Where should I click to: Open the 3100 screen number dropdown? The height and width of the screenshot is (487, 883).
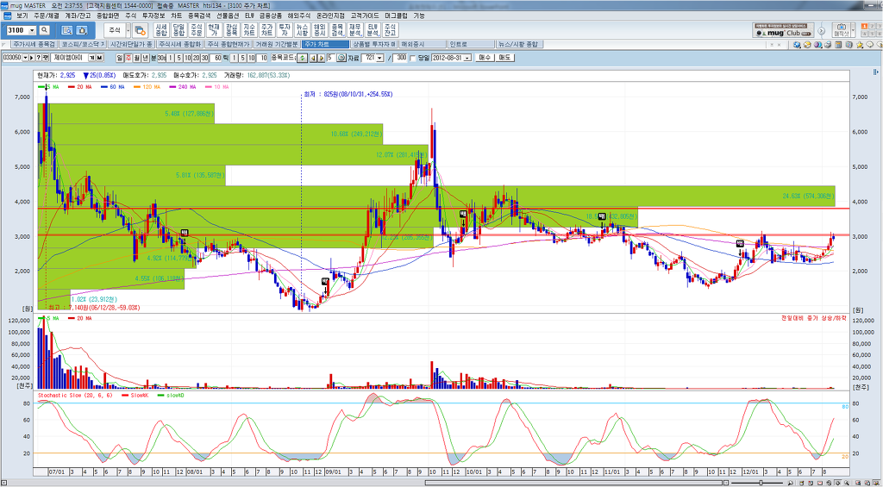click(32, 30)
